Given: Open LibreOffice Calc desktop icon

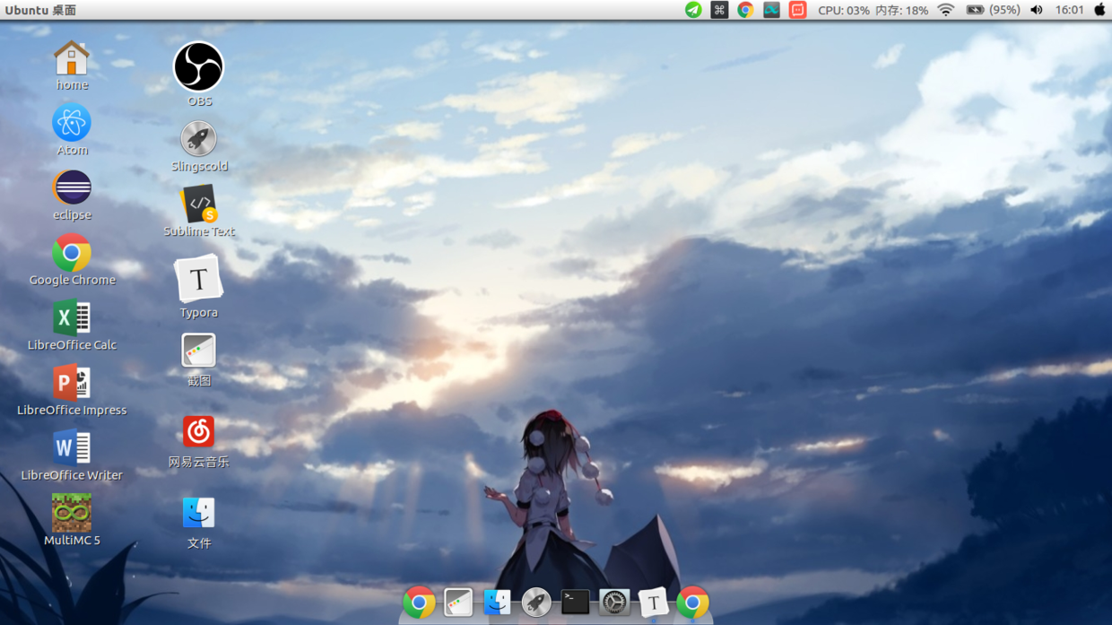Looking at the screenshot, I should click(x=72, y=317).
